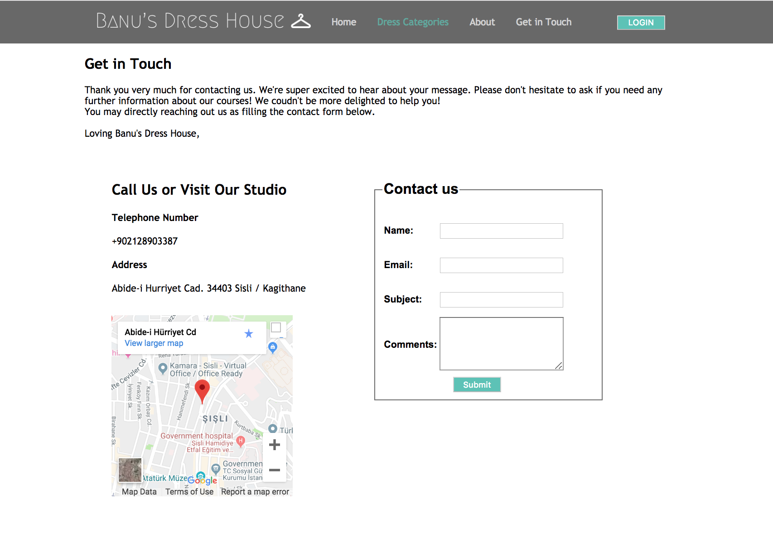Viewport: 773px width, 538px height.
Task: Star the Abide-i Hürriyet Cd location
Action: 248,333
